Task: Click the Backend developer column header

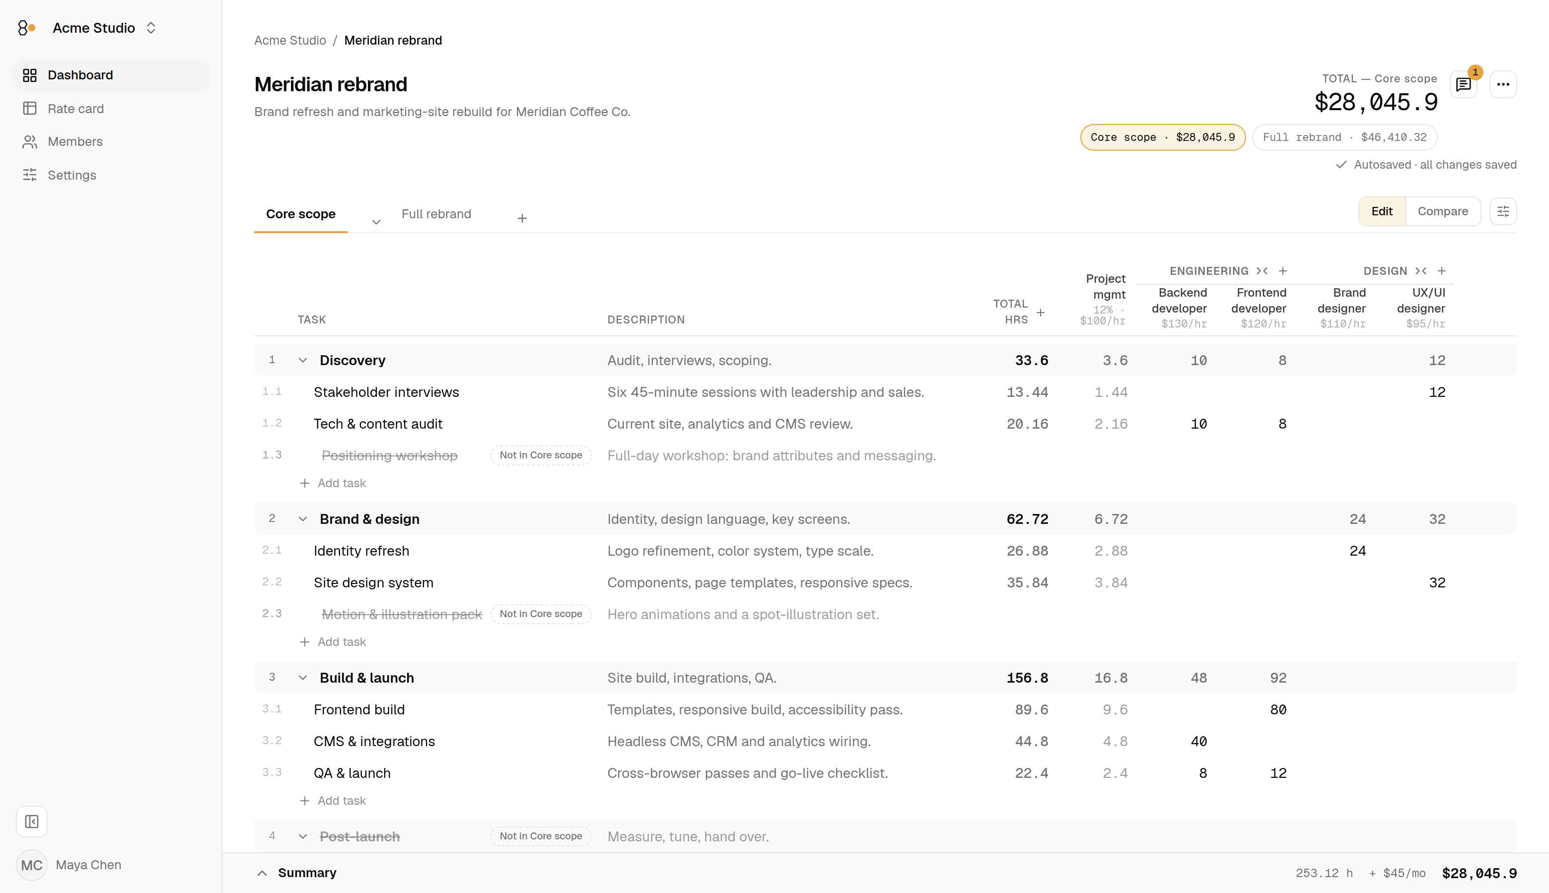Action: click(1179, 307)
